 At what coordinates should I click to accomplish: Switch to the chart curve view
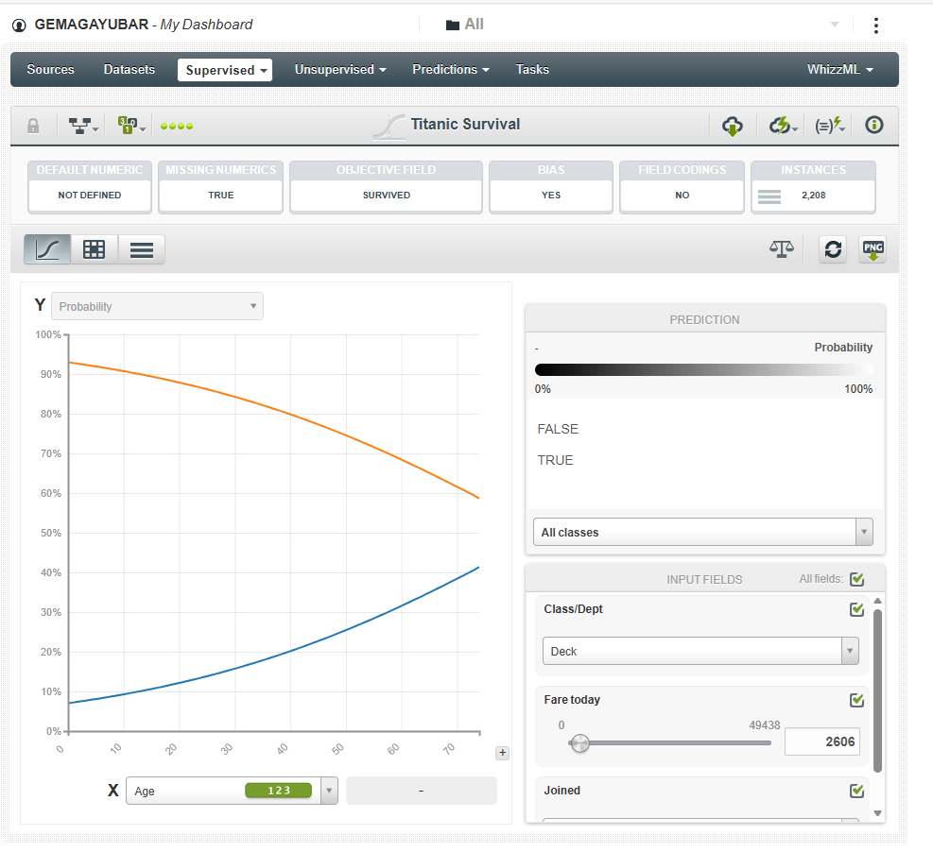[47, 249]
